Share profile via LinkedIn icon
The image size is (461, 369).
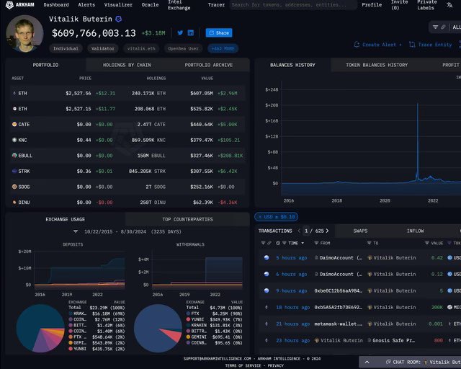pyautogui.click(x=190, y=32)
